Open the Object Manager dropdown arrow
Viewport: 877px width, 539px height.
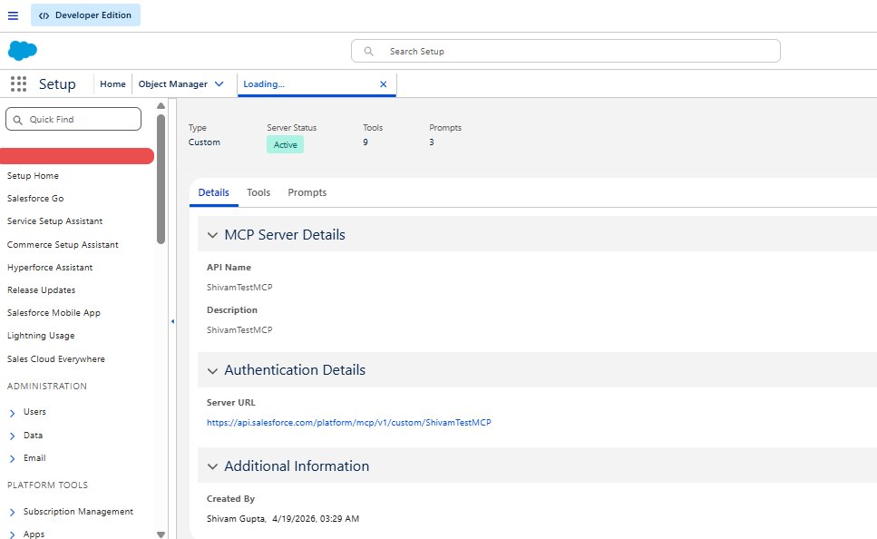point(219,83)
